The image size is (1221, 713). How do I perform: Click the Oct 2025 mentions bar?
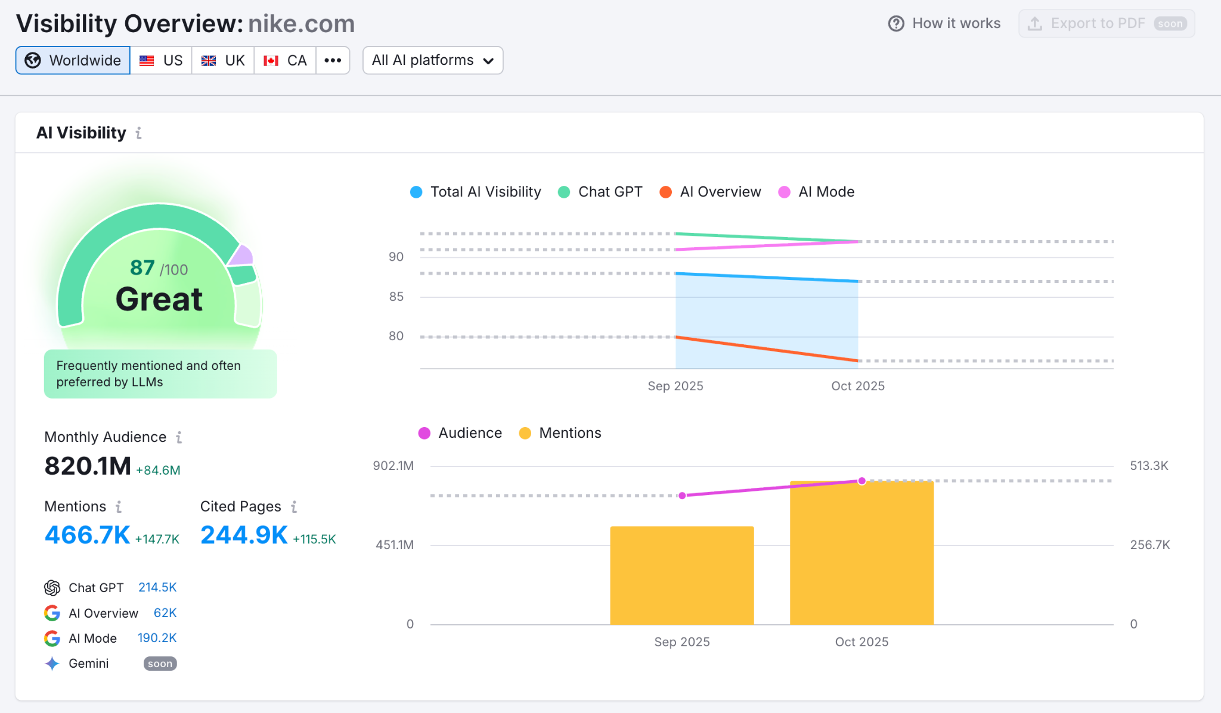861,554
